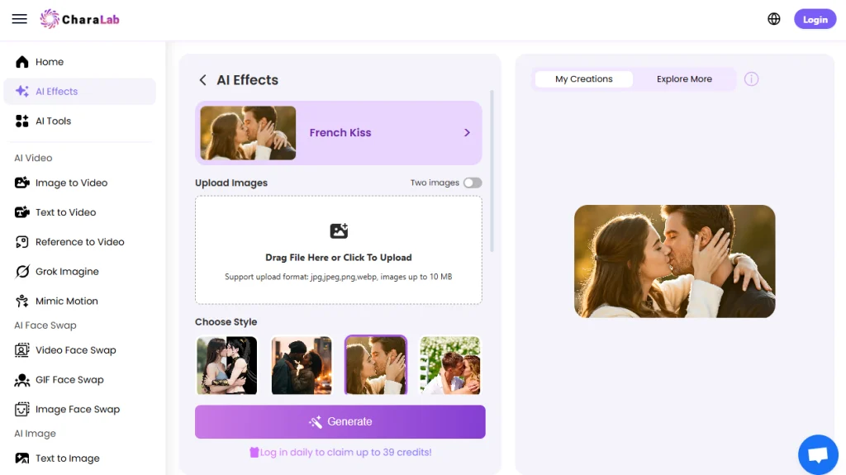
Task: Open Video Face Swap label
Action: pyautogui.click(x=75, y=350)
